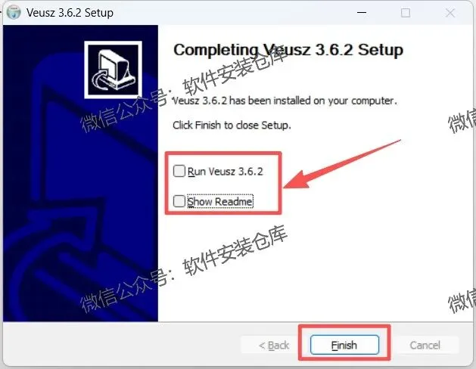Minimize the Veusz setup window
The width and height of the screenshot is (476, 369).
click(x=362, y=12)
